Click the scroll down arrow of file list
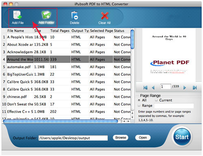Viewport: 203px width, 156px height. point(132,117)
